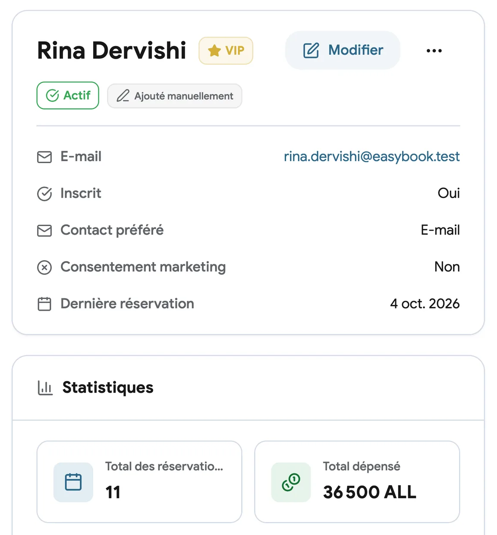Screen dimensions: 497x535
Task: Click the Inscrit label
Action: (x=81, y=193)
